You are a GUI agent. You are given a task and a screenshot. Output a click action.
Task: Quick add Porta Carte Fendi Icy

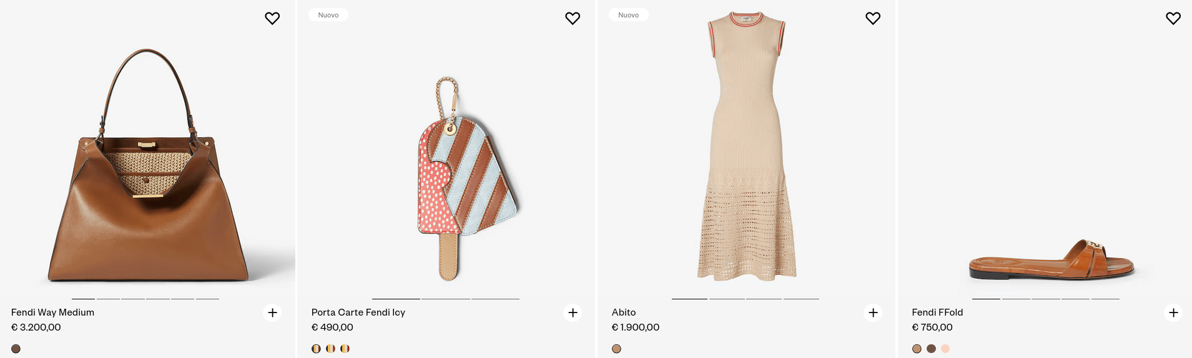coord(573,312)
